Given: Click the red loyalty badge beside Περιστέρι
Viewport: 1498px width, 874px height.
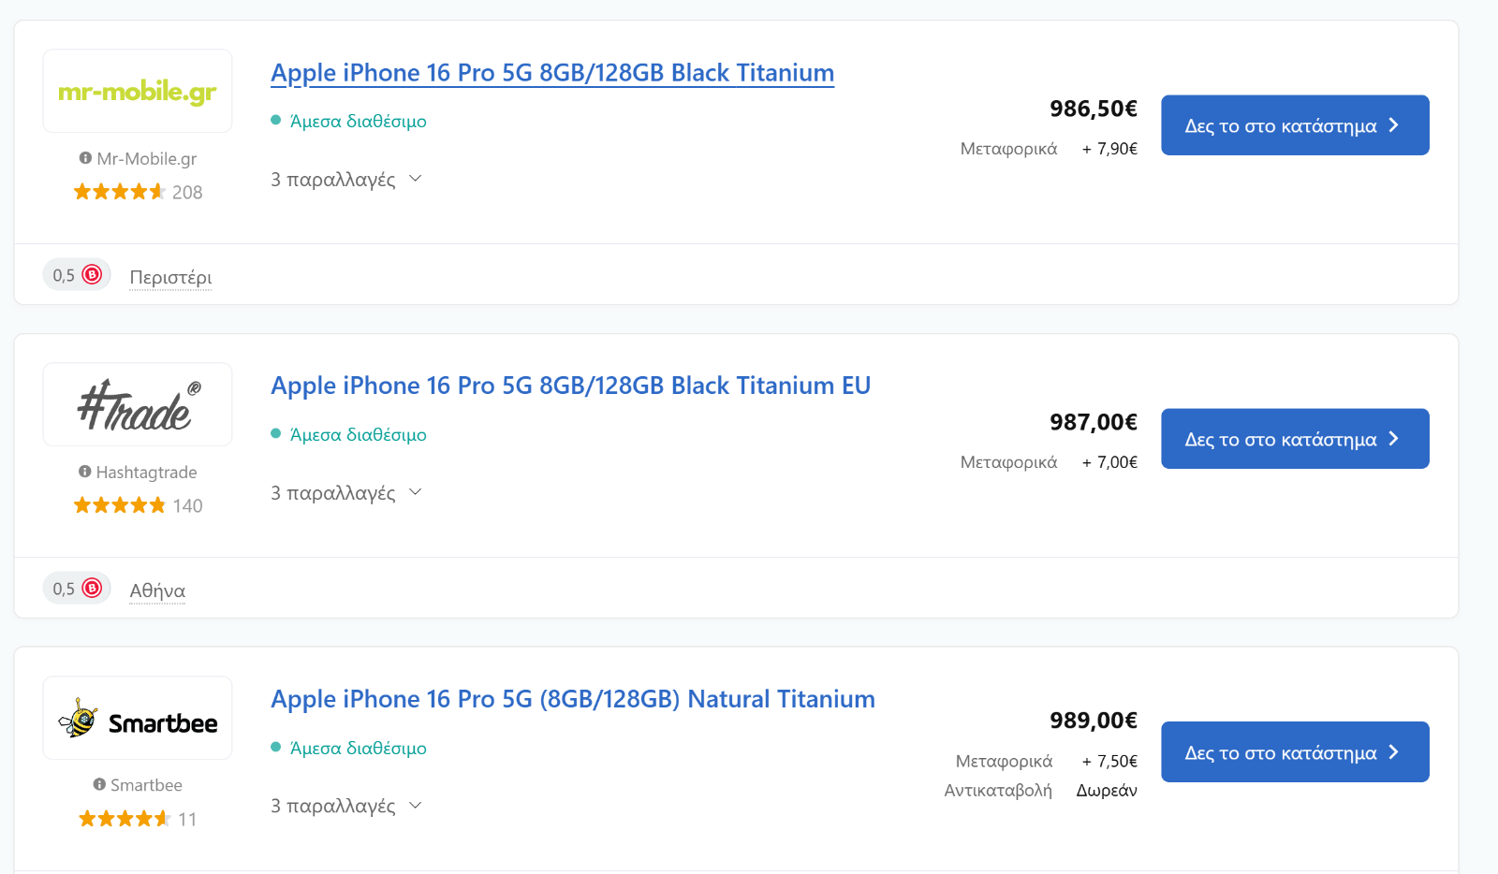Looking at the screenshot, I should (92, 274).
